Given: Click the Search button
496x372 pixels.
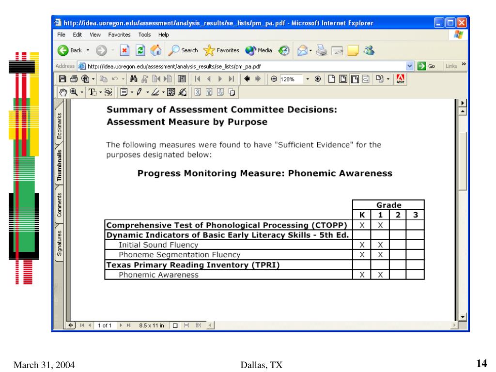Looking at the screenshot, I should (183, 50).
